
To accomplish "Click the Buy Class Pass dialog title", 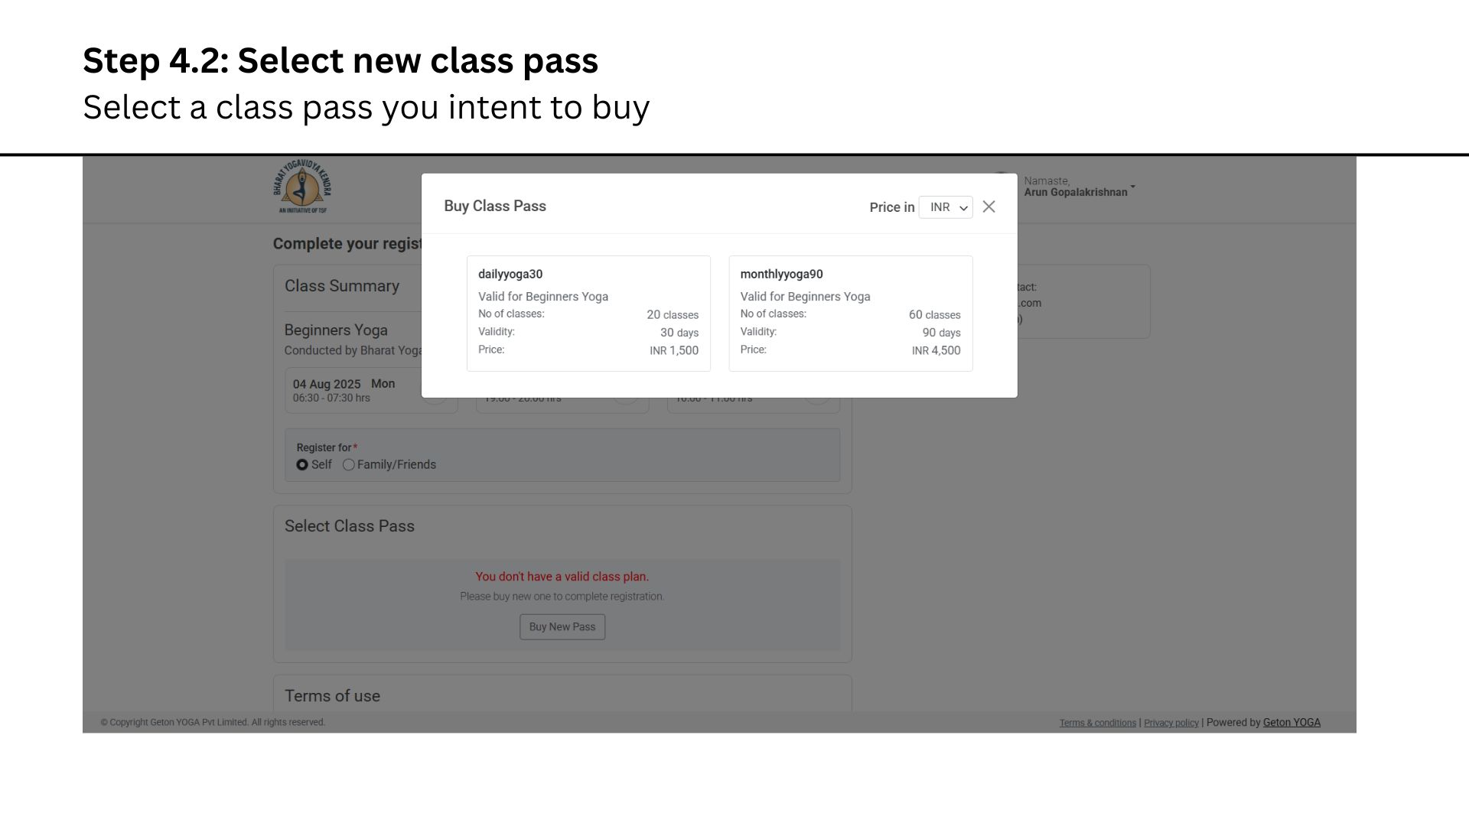I will click(495, 206).
